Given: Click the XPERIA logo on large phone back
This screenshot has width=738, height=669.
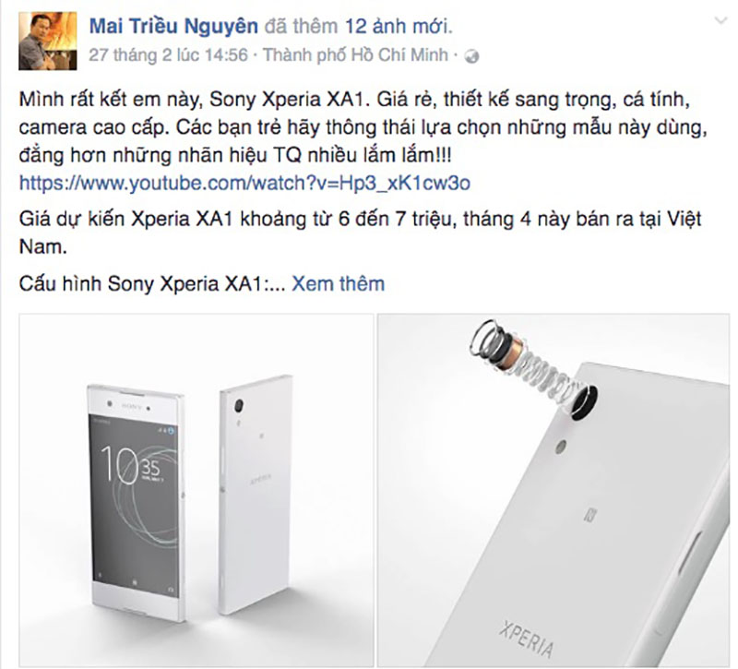Looking at the screenshot, I should coord(526,639).
